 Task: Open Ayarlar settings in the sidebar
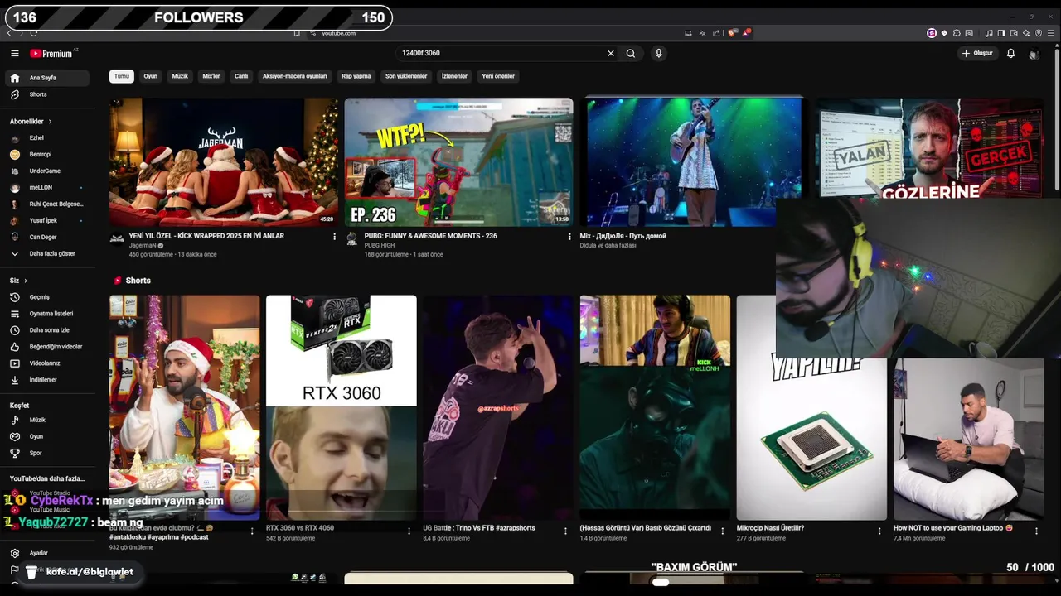tap(48, 553)
